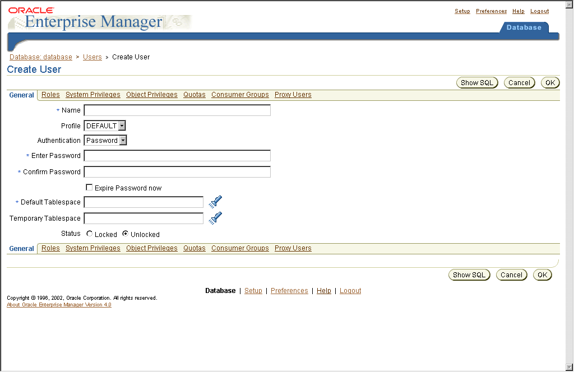This screenshot has height=372, width=574.
Task: Navigate to Users via the breadcrumb
Action: click(x=92, y=57)
